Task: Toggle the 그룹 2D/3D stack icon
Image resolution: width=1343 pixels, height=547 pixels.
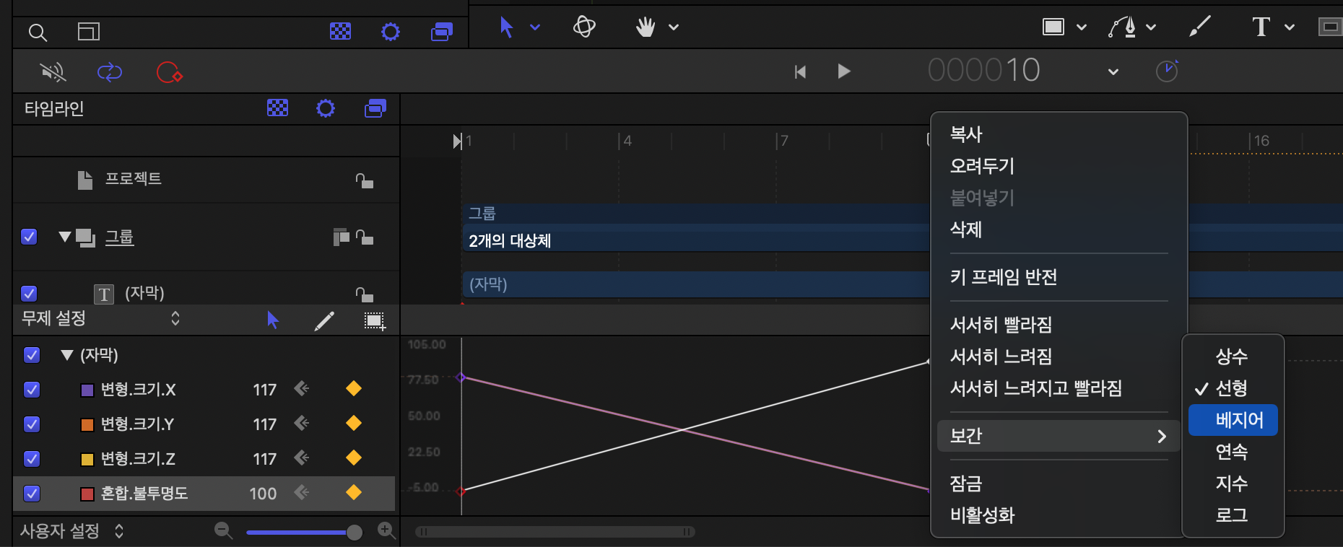Action: click(x=341, y=237)
